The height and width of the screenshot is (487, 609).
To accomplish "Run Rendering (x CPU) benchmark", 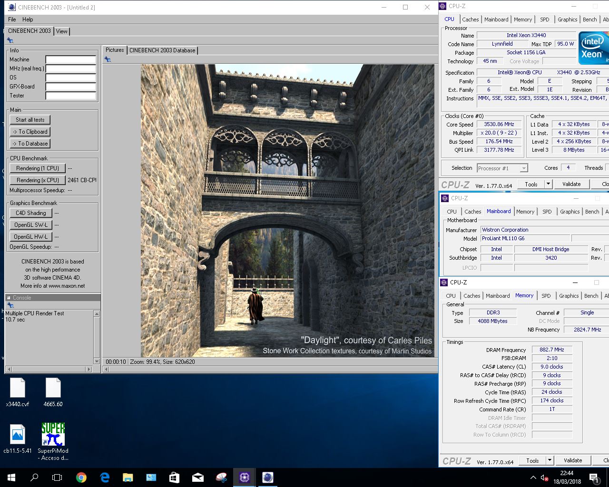I will coord(37,180).
